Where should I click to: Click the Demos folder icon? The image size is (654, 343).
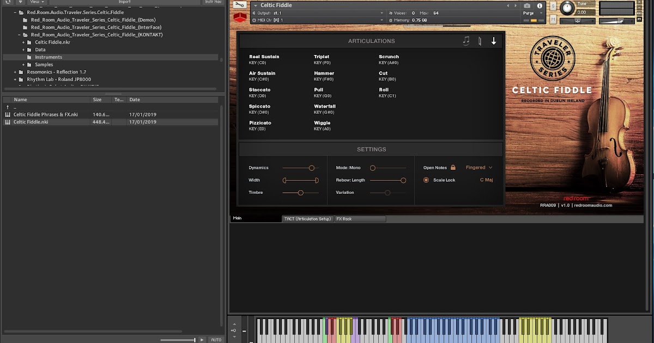(25, 20)
